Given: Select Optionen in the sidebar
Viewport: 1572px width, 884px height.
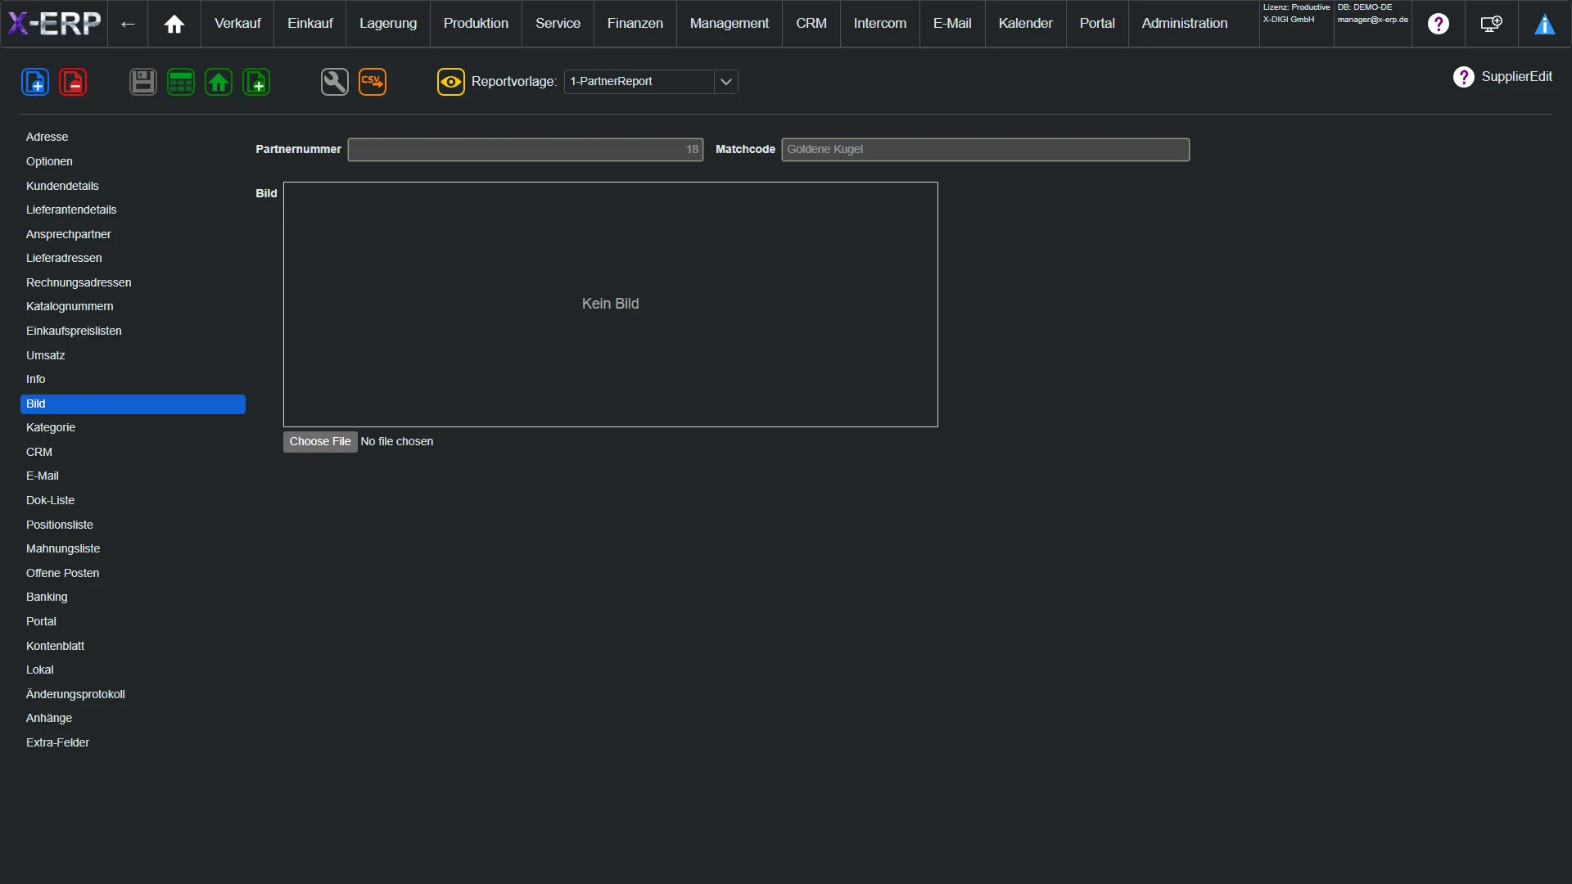Looking at the screenshot, I should (133, 162).
